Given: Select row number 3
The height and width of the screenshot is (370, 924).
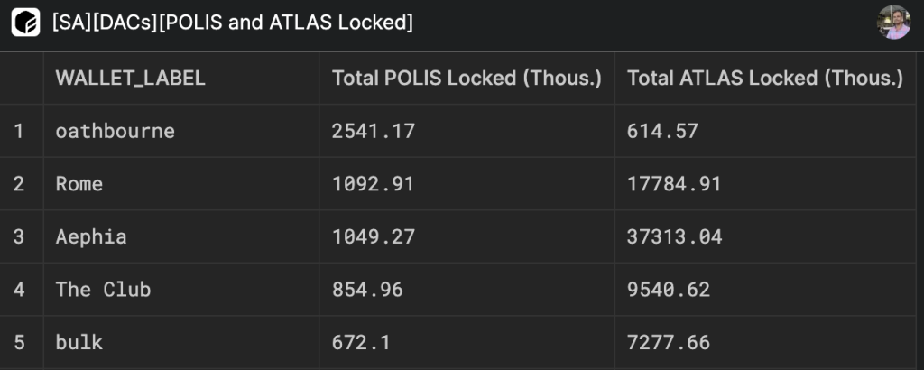Looking at the screenshot, I should click(18, 237).
